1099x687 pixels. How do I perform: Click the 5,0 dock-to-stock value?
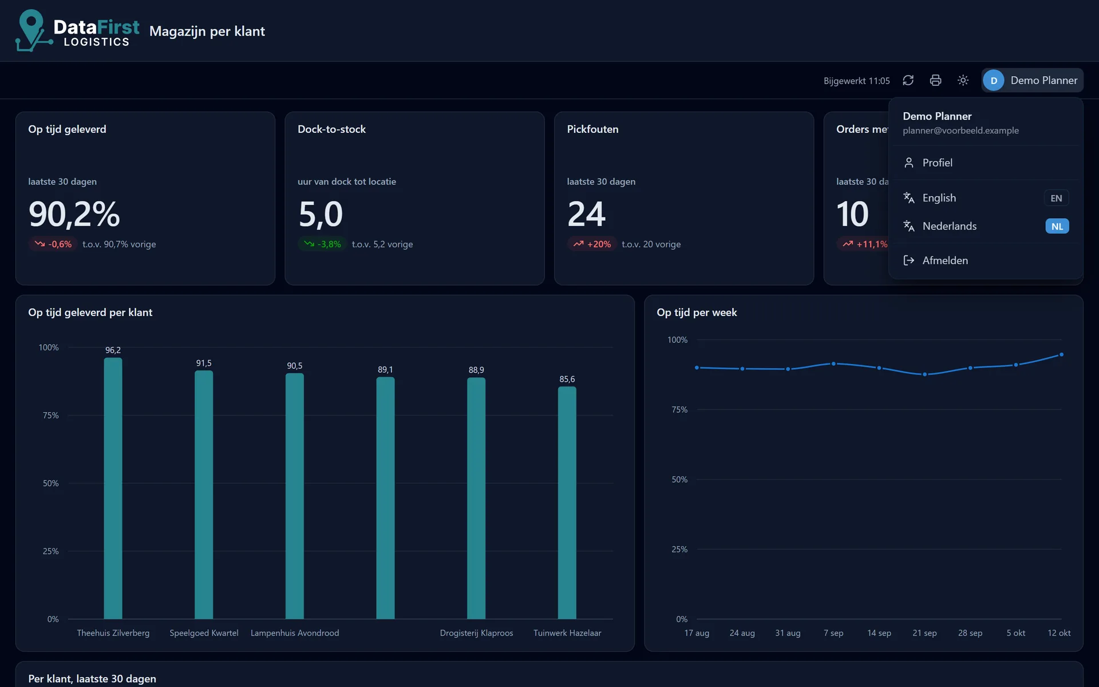[x=321, y=214]
